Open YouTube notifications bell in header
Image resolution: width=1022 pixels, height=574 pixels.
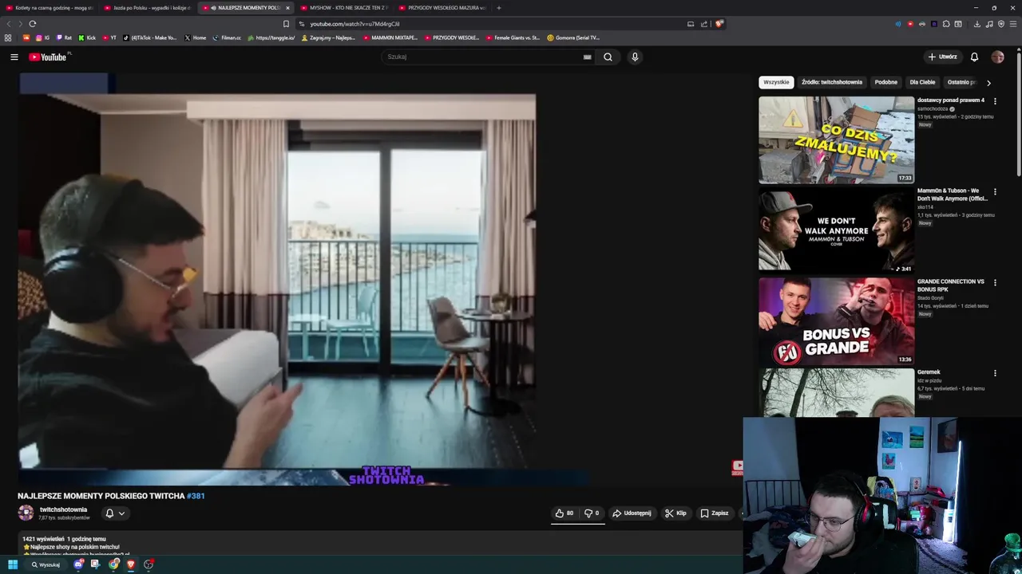pyautogui.click(x=974, y=57)
